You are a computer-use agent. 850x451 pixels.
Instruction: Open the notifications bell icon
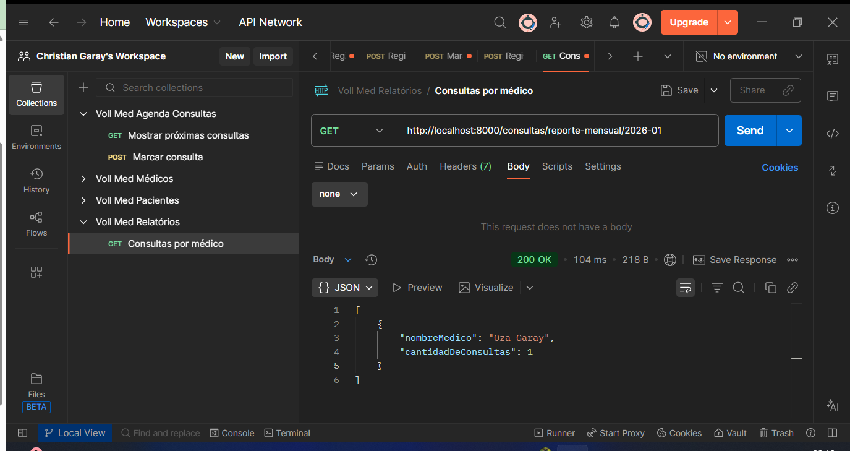pyautogui.click(x=614, y=23)
